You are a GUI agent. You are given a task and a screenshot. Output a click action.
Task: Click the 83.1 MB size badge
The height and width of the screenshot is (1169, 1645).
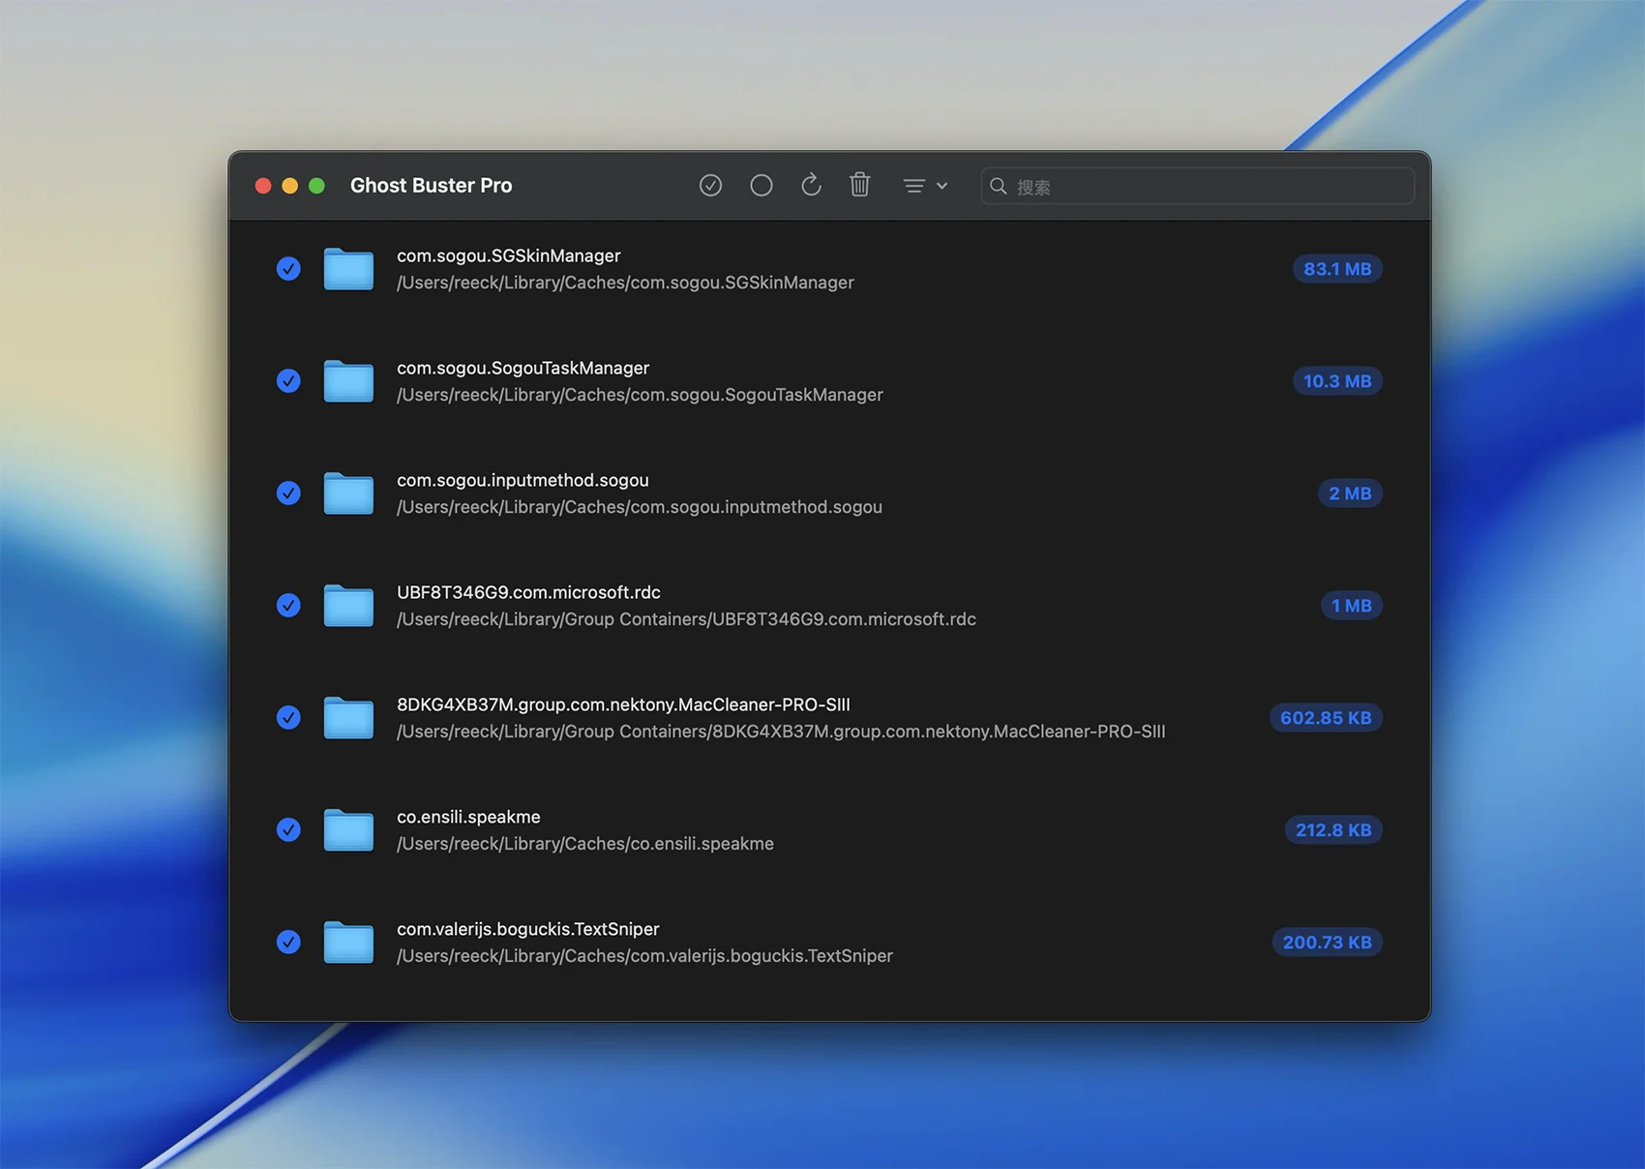pos(1336,269)
